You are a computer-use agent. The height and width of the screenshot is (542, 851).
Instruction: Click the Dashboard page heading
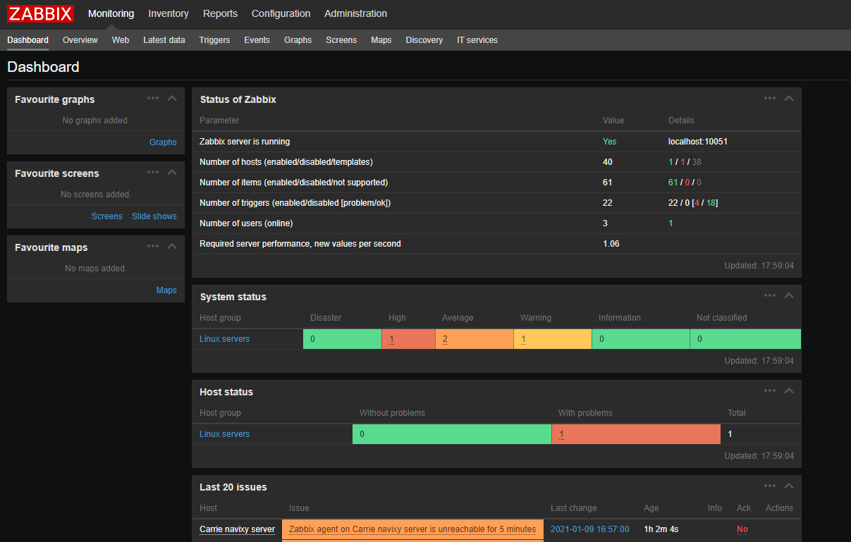coord(43,67)
